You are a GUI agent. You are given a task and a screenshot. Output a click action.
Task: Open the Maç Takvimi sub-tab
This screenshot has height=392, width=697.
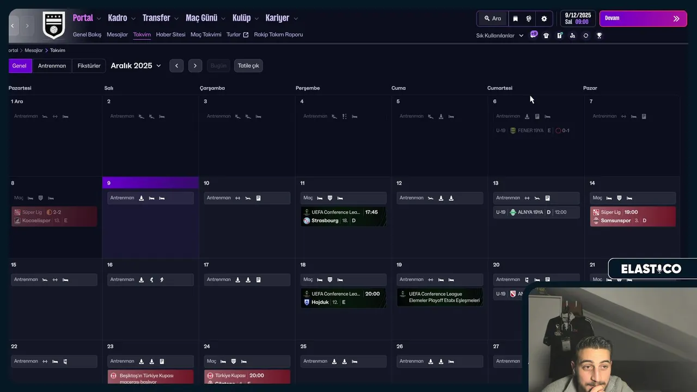tap(206, 34)
